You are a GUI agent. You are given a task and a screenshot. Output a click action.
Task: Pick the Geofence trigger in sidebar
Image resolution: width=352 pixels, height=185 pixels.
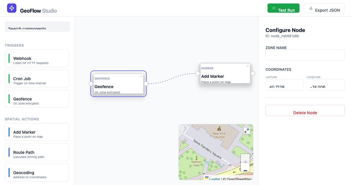point(37,99)
